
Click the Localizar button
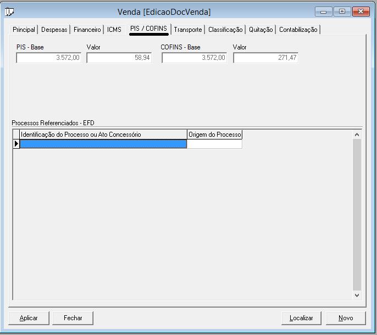pyautogui.click(x=301, y=318)
